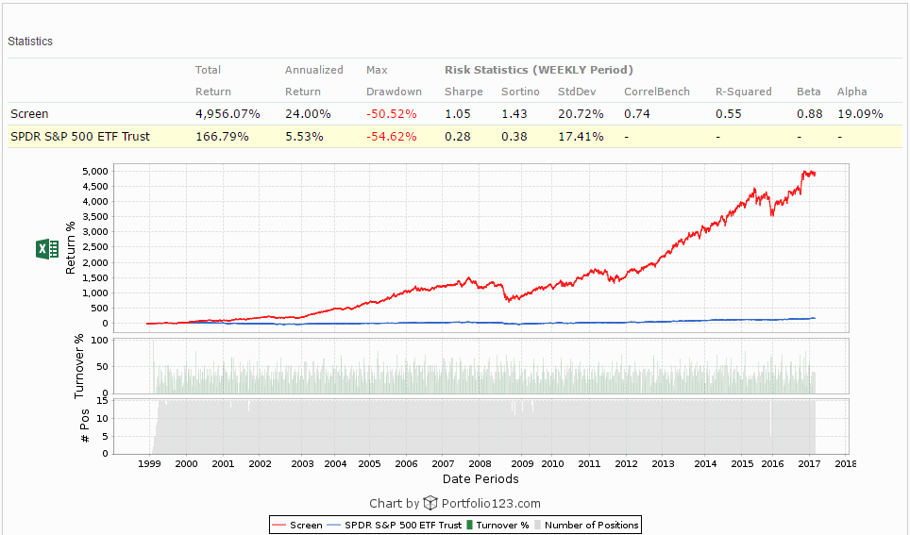
Task: Click the SPDR Sortino value 0.38
Action: point(514,137)
